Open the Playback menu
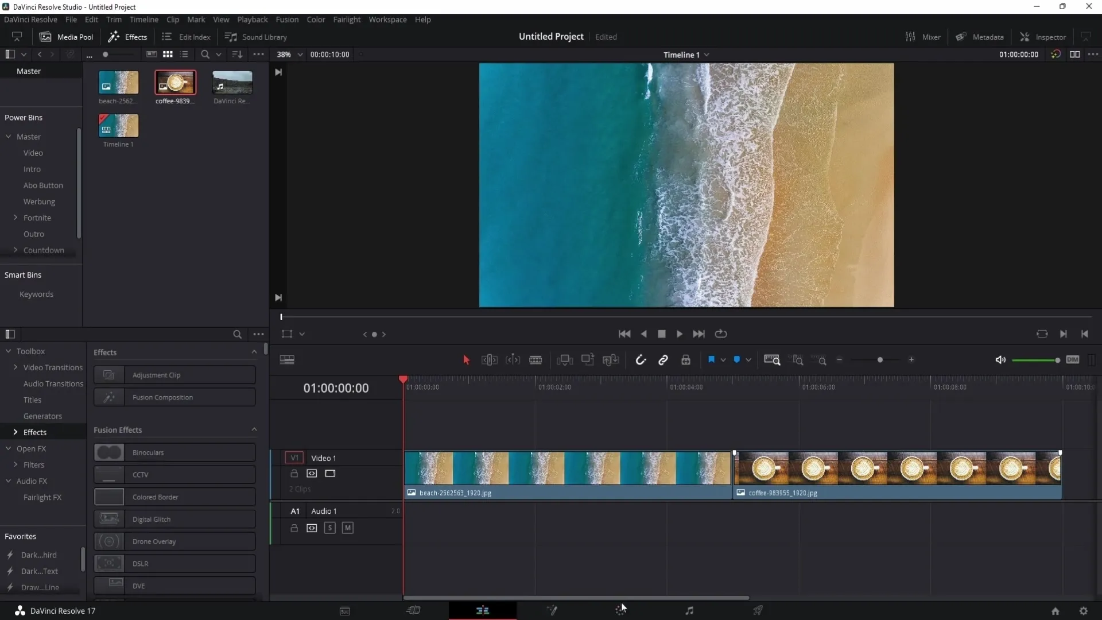 (x=253, y=19)
